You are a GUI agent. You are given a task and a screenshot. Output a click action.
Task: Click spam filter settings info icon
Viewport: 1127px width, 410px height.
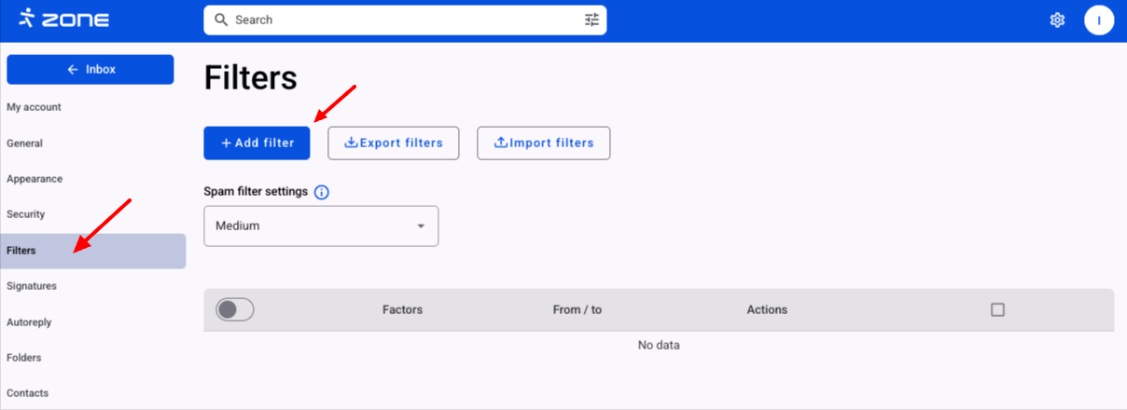click(x=322, y=192)
